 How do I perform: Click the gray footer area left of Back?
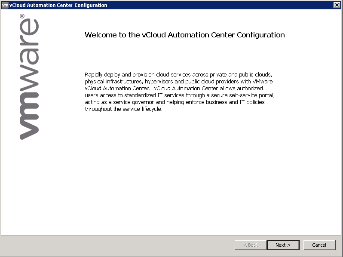coord(116,245)
